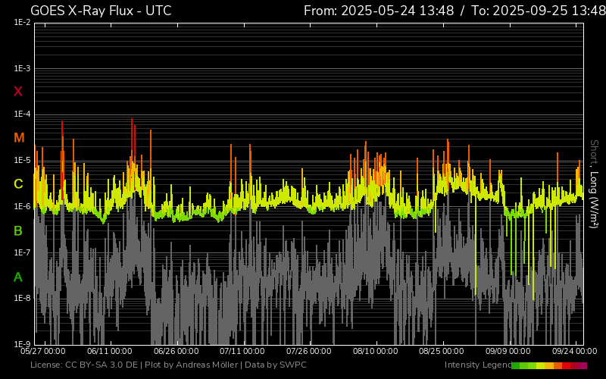Click the red X flare class label
This screenshot has height=379, width=606.
tap(18, 92)
